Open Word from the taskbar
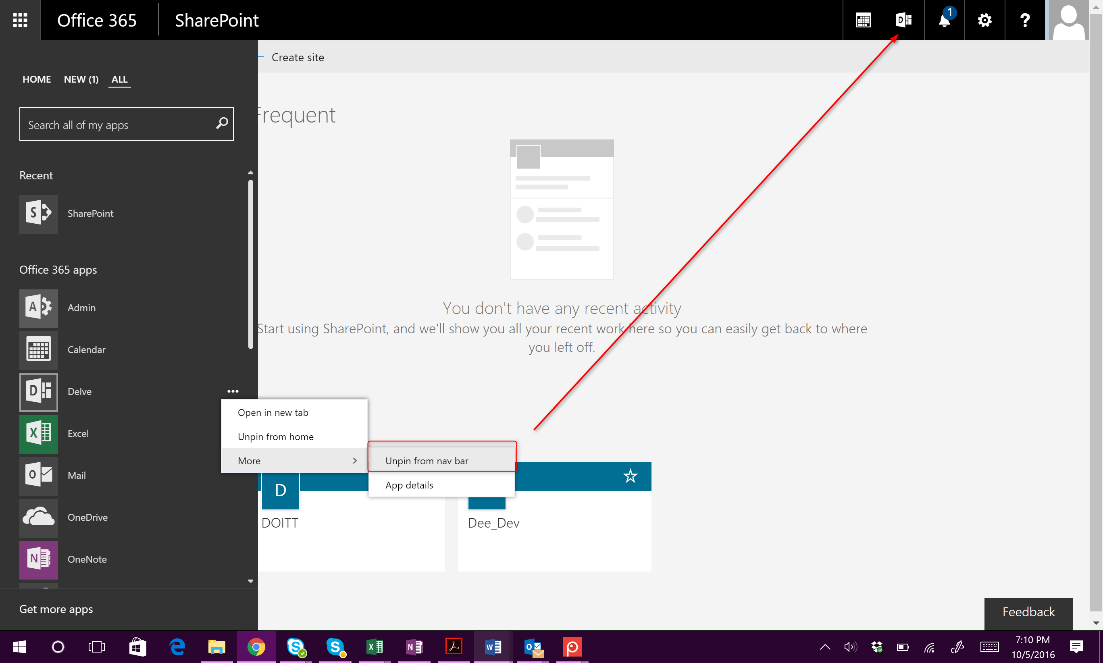This screenshot has width=1103, height=663. [493, 647]
